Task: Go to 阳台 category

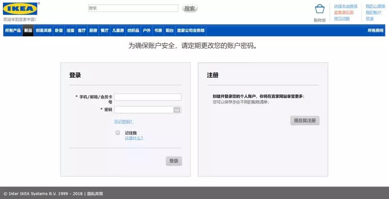Action: (x=170, y=31)
